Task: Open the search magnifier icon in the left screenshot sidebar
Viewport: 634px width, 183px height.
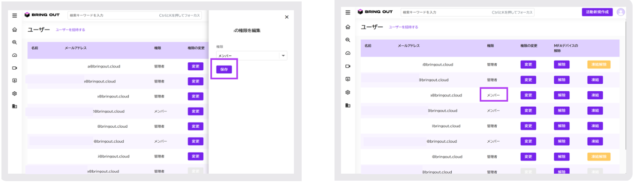Action: pos(15,42)
